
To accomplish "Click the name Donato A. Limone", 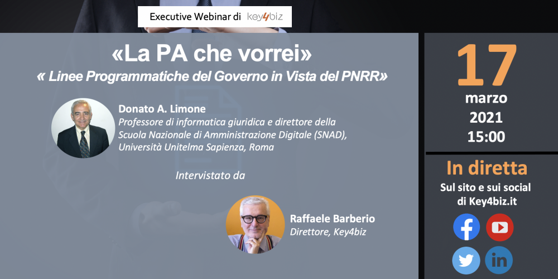I will [162, 109].
